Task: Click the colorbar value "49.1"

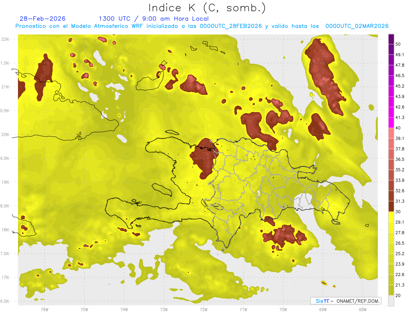Action: point(400,55)
